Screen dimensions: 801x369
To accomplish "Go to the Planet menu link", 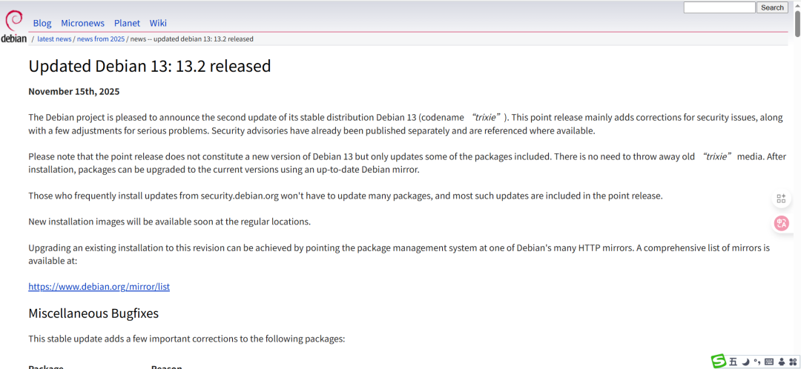I will pos(128,23).
